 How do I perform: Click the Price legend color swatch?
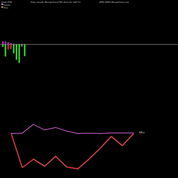pos(2,7)
